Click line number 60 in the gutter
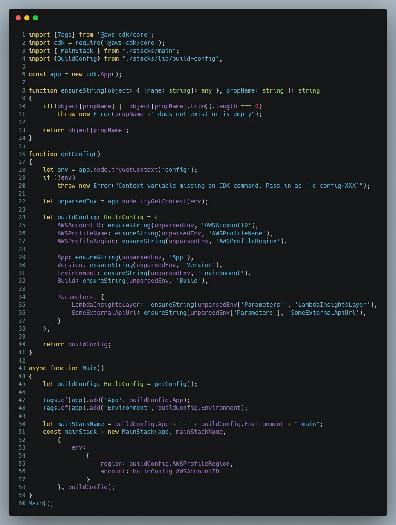The image size is (396, 525). pos(22,503)
